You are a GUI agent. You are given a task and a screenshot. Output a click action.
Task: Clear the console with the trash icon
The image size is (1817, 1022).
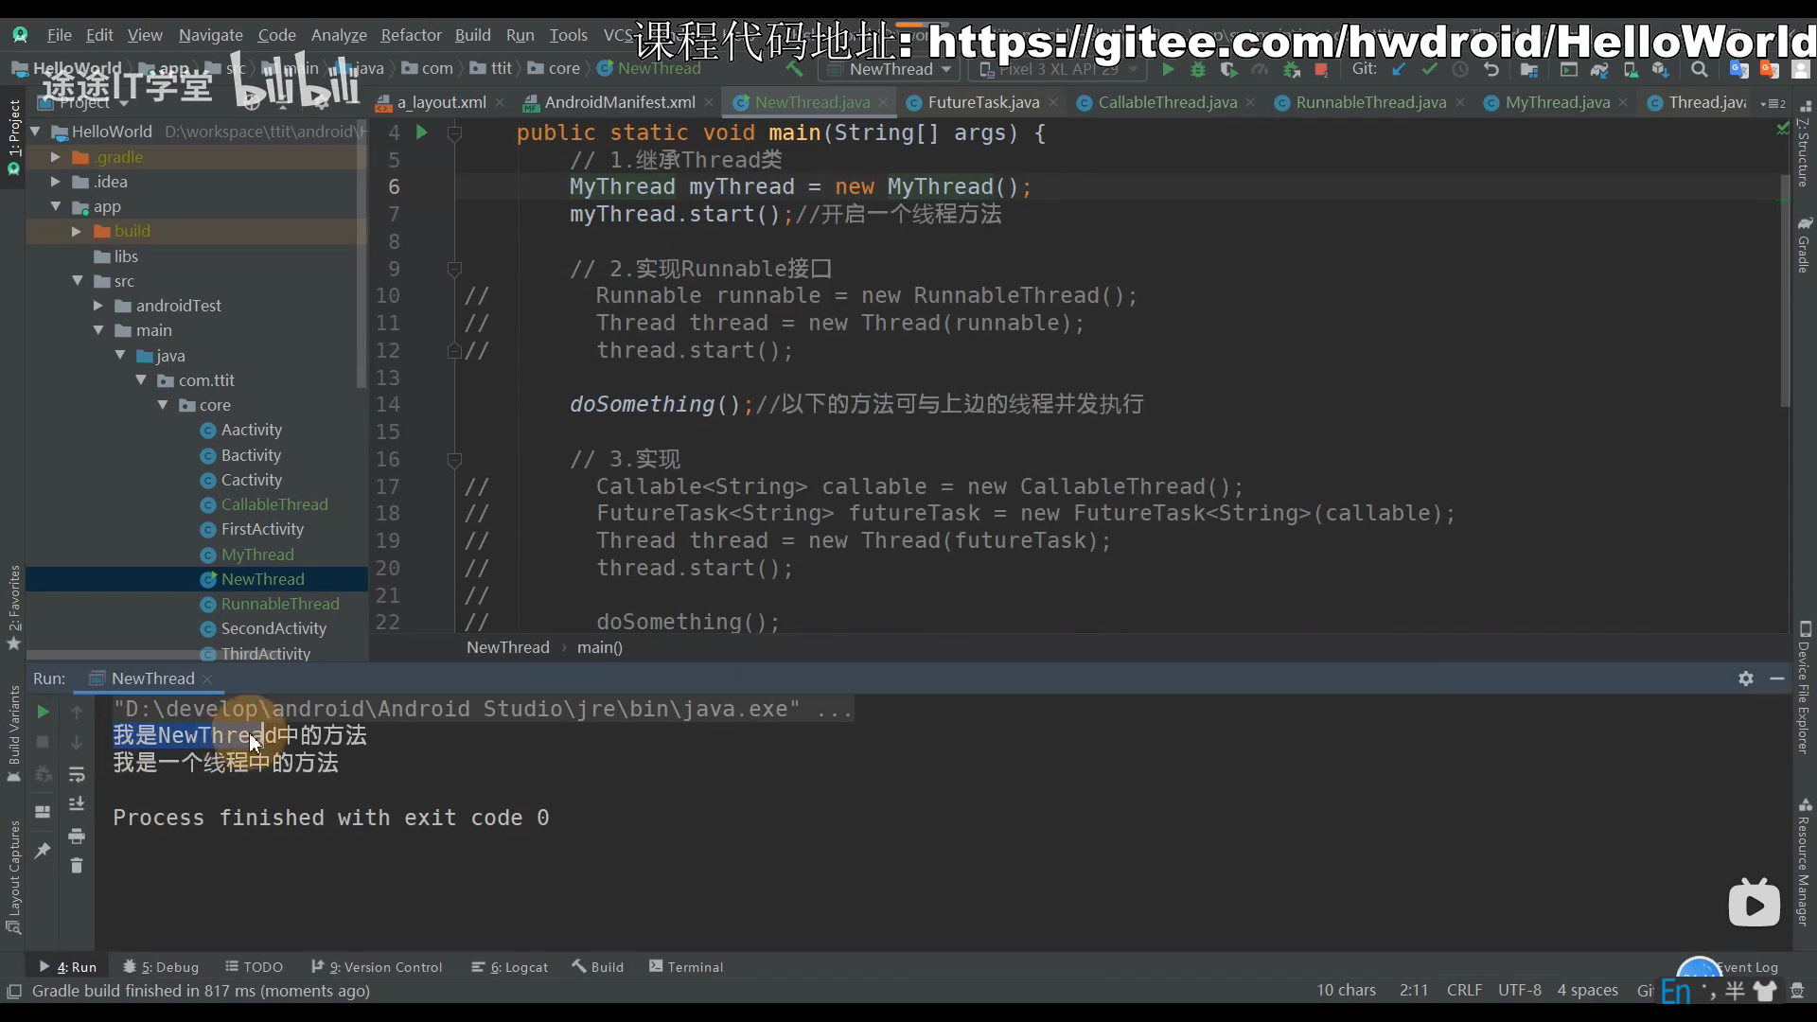pos(77,866)
